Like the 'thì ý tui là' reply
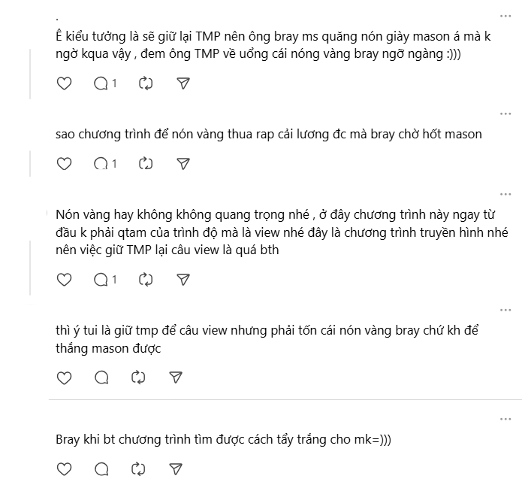 coord(65,377)
